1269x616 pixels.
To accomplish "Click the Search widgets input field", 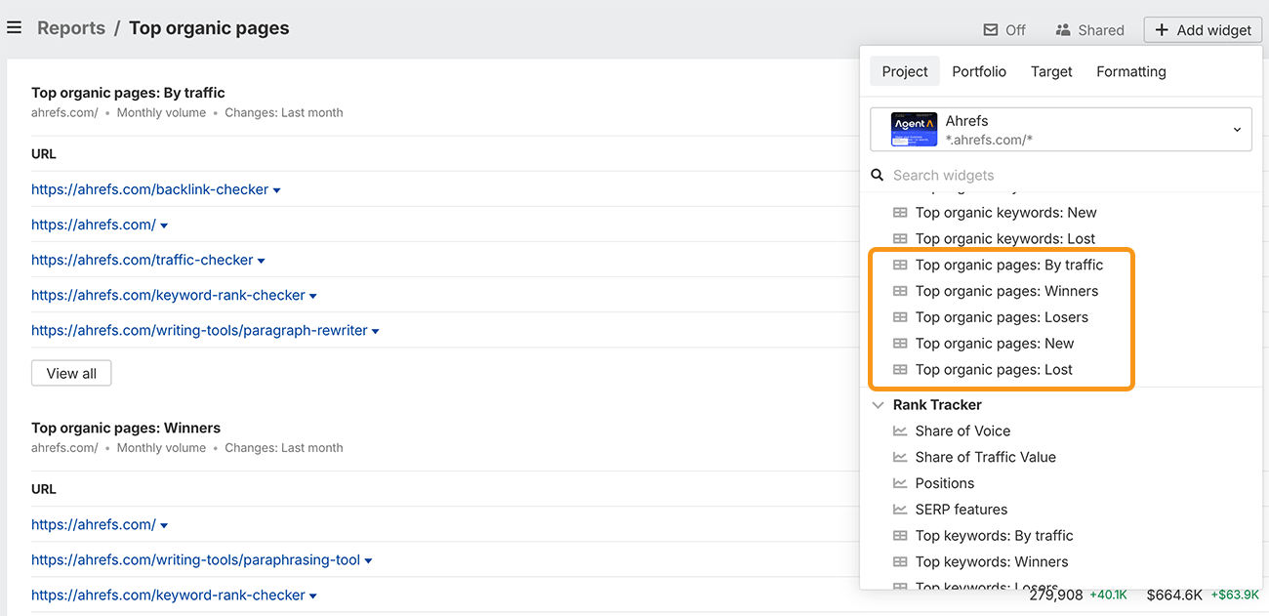I will pos(1061,175).
